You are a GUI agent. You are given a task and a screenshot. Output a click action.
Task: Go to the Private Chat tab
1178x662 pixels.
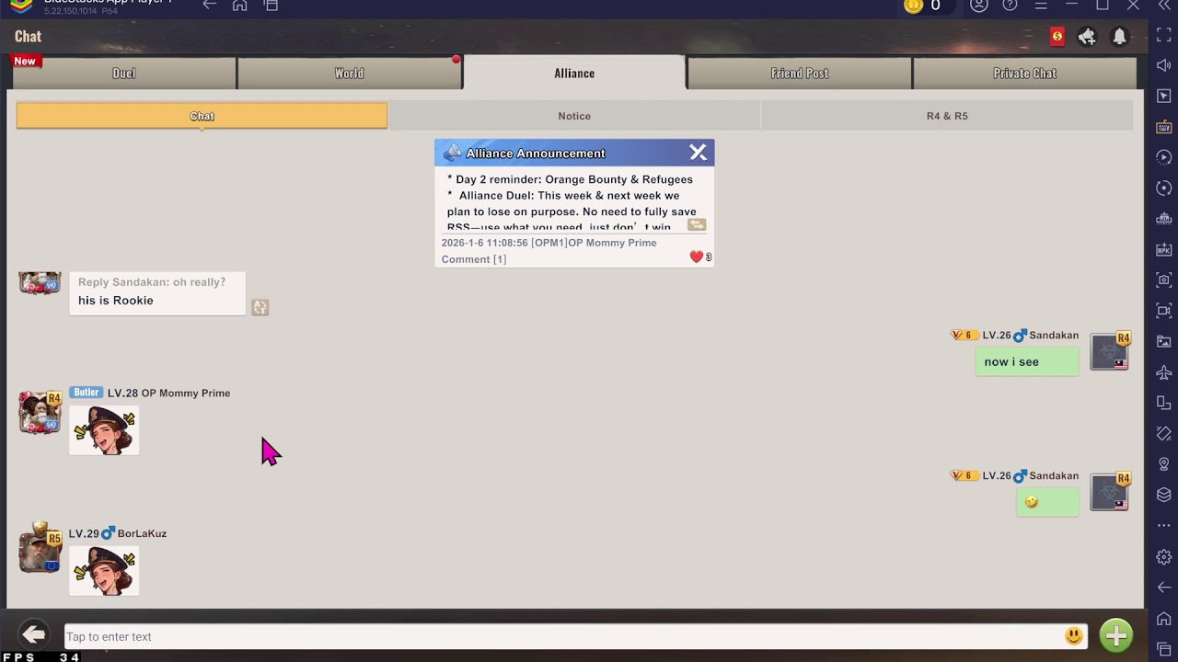(1024, 74)
